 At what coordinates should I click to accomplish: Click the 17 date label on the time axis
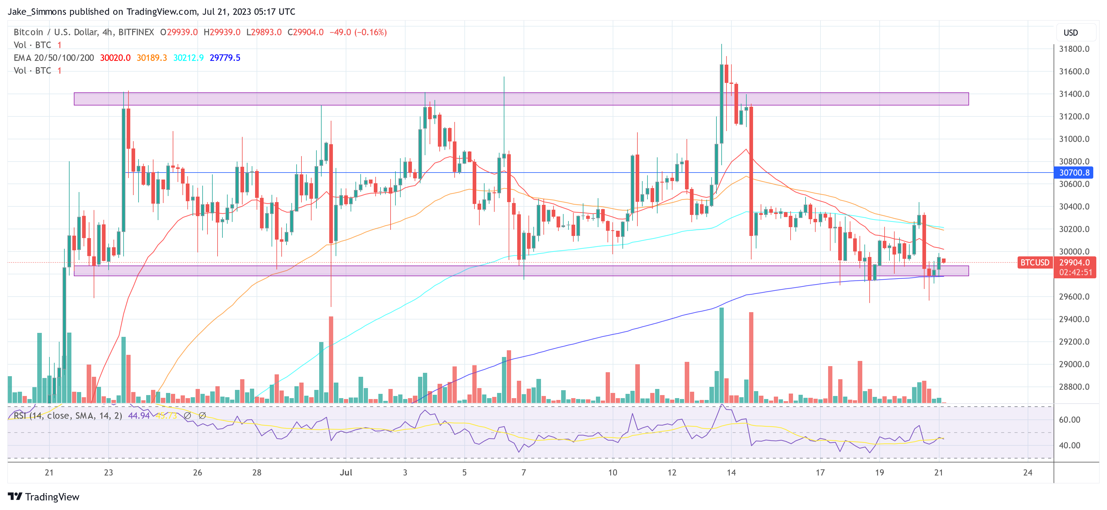(x=820, y=473)
